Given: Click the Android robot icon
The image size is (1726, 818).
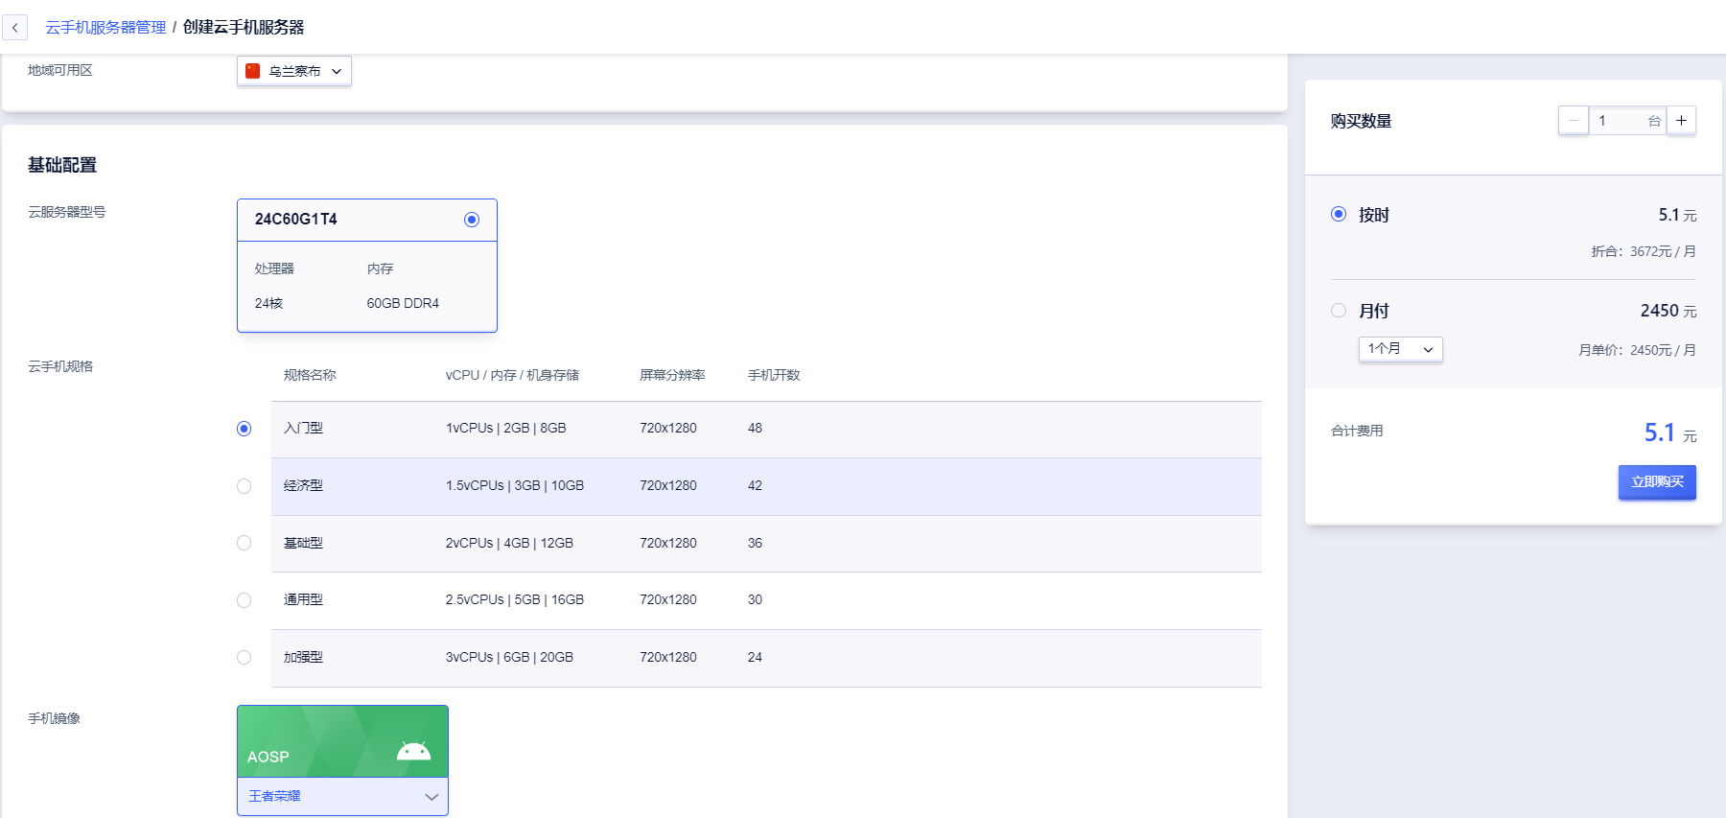Looking at the screenshot, I should click(413, 751).
